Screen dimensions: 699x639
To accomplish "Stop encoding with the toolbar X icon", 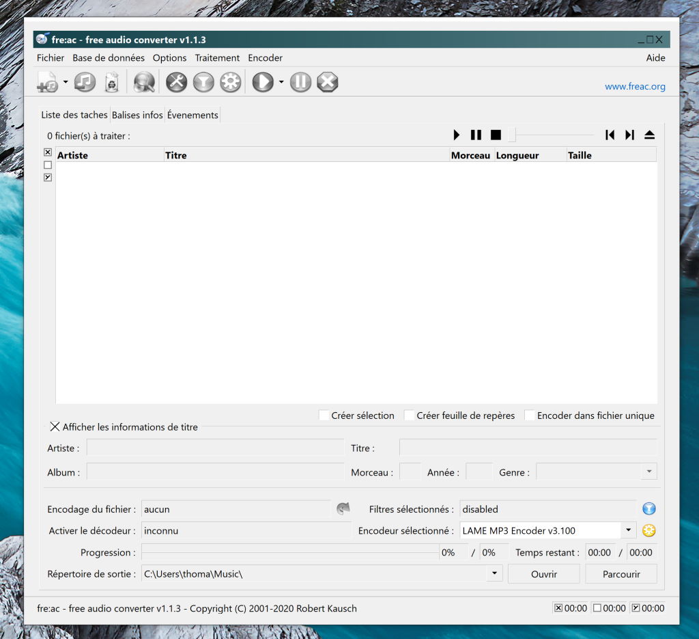I will pyautogui.click(x=328, y=82).
